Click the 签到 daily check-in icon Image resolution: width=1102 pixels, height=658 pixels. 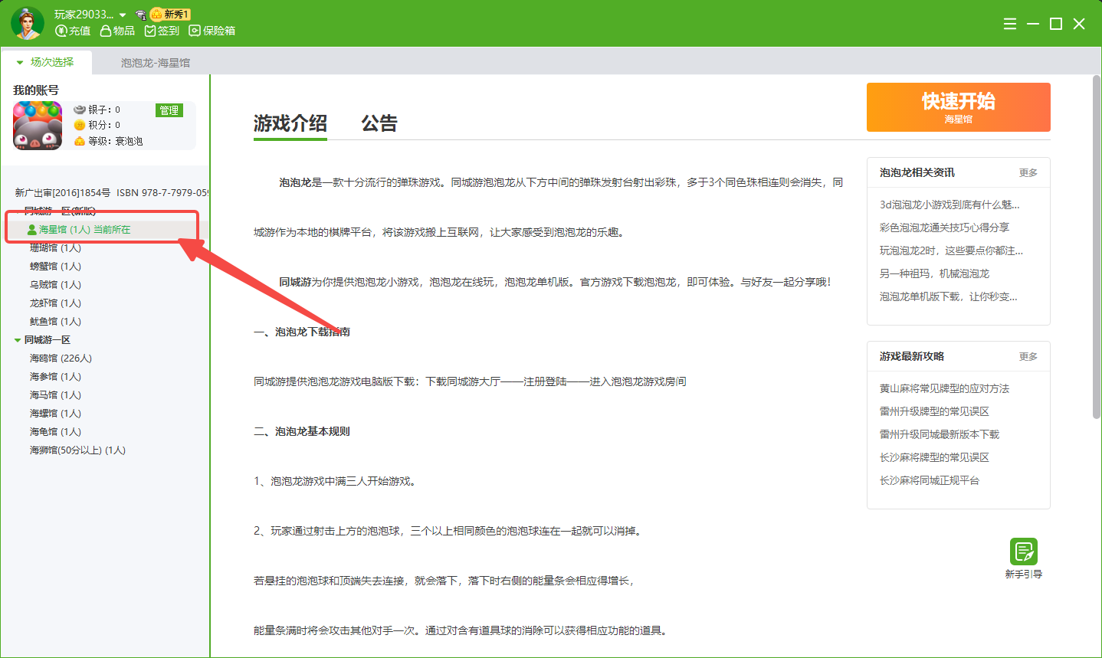(150, 31)
